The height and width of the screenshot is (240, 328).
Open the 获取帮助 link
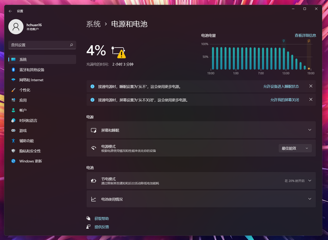tap(101, 218)
